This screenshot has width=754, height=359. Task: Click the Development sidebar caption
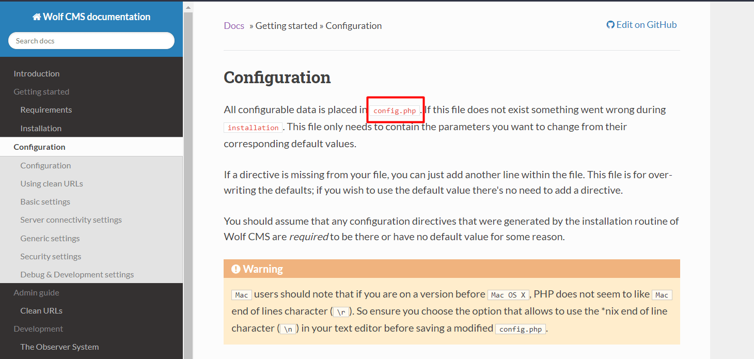[x=38, y=329]
